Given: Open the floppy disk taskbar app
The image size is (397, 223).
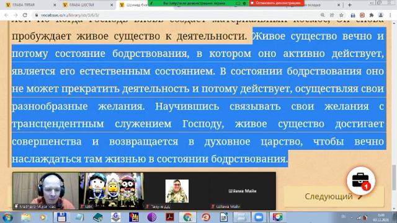Looking at the screenshot, I should coord(61,217).
